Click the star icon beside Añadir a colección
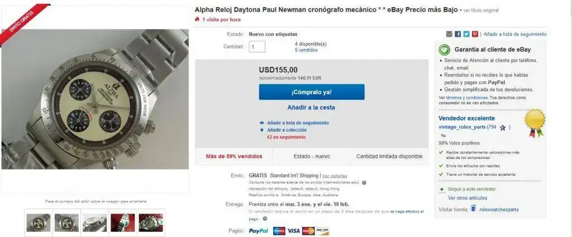572x237 pixels. (262, 130)
